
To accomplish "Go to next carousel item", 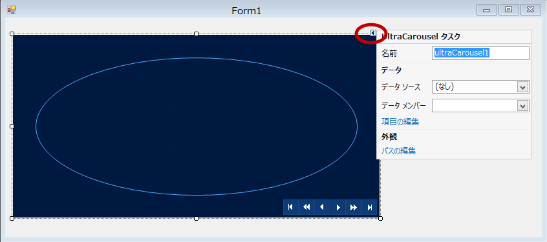I will [338, 207].
